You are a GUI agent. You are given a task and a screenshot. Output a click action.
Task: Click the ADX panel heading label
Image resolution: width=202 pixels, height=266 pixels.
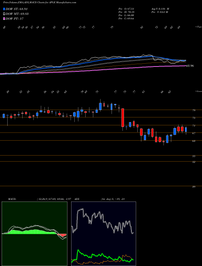pos(77,199)
